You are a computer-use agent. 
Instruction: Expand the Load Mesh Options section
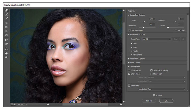129,58
